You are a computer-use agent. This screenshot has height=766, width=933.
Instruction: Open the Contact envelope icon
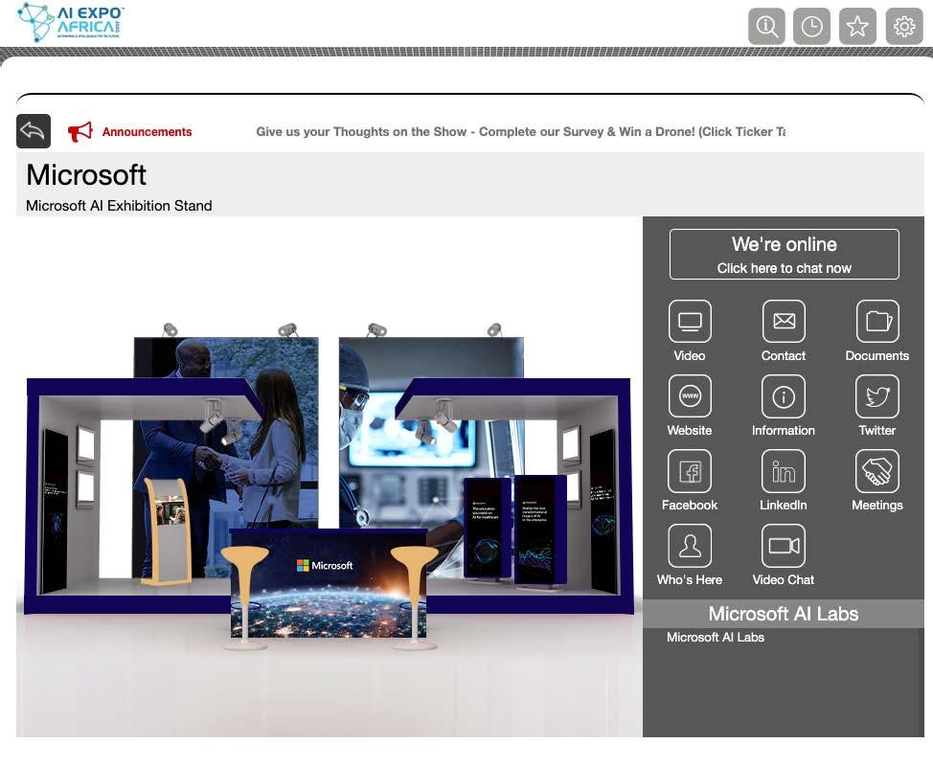(784, 321)
